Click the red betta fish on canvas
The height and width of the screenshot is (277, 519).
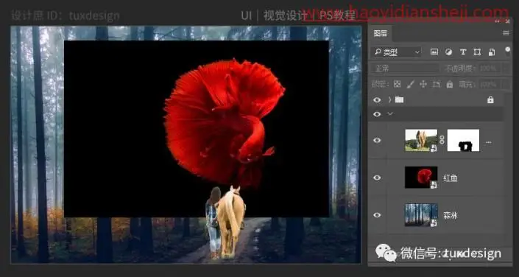[x=225, y=122]
